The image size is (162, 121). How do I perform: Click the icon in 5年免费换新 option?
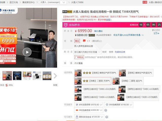(107, 105)
